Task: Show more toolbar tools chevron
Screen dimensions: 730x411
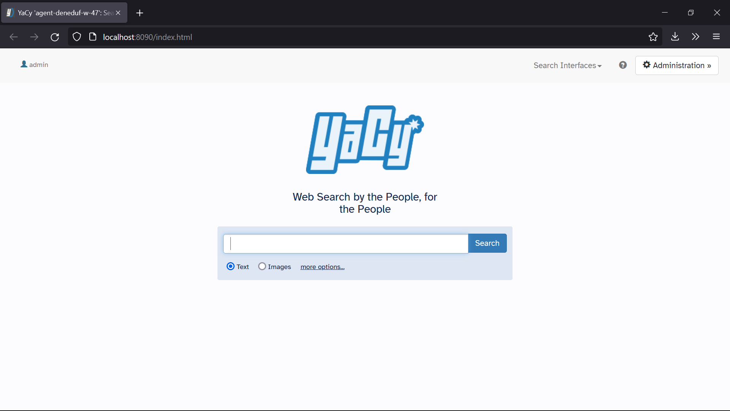Action: point(695,37)
